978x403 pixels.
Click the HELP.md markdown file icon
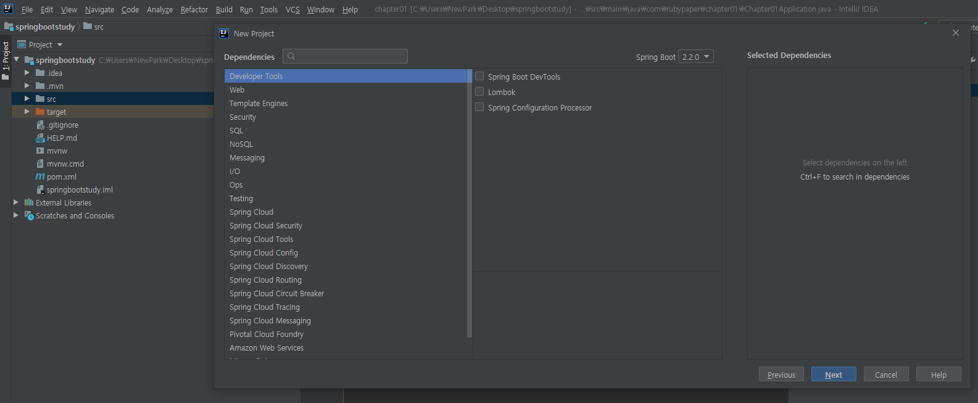[x=40, y=138]
